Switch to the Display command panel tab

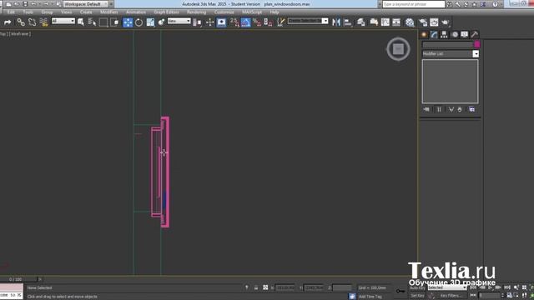(464, 34)
